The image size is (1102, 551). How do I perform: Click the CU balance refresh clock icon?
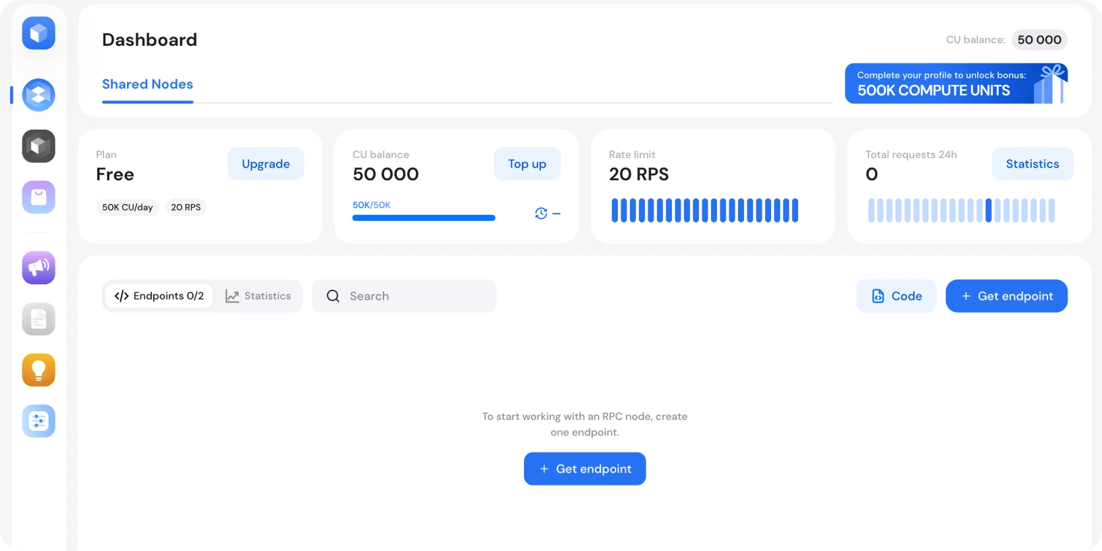click(x=541, y=213)
